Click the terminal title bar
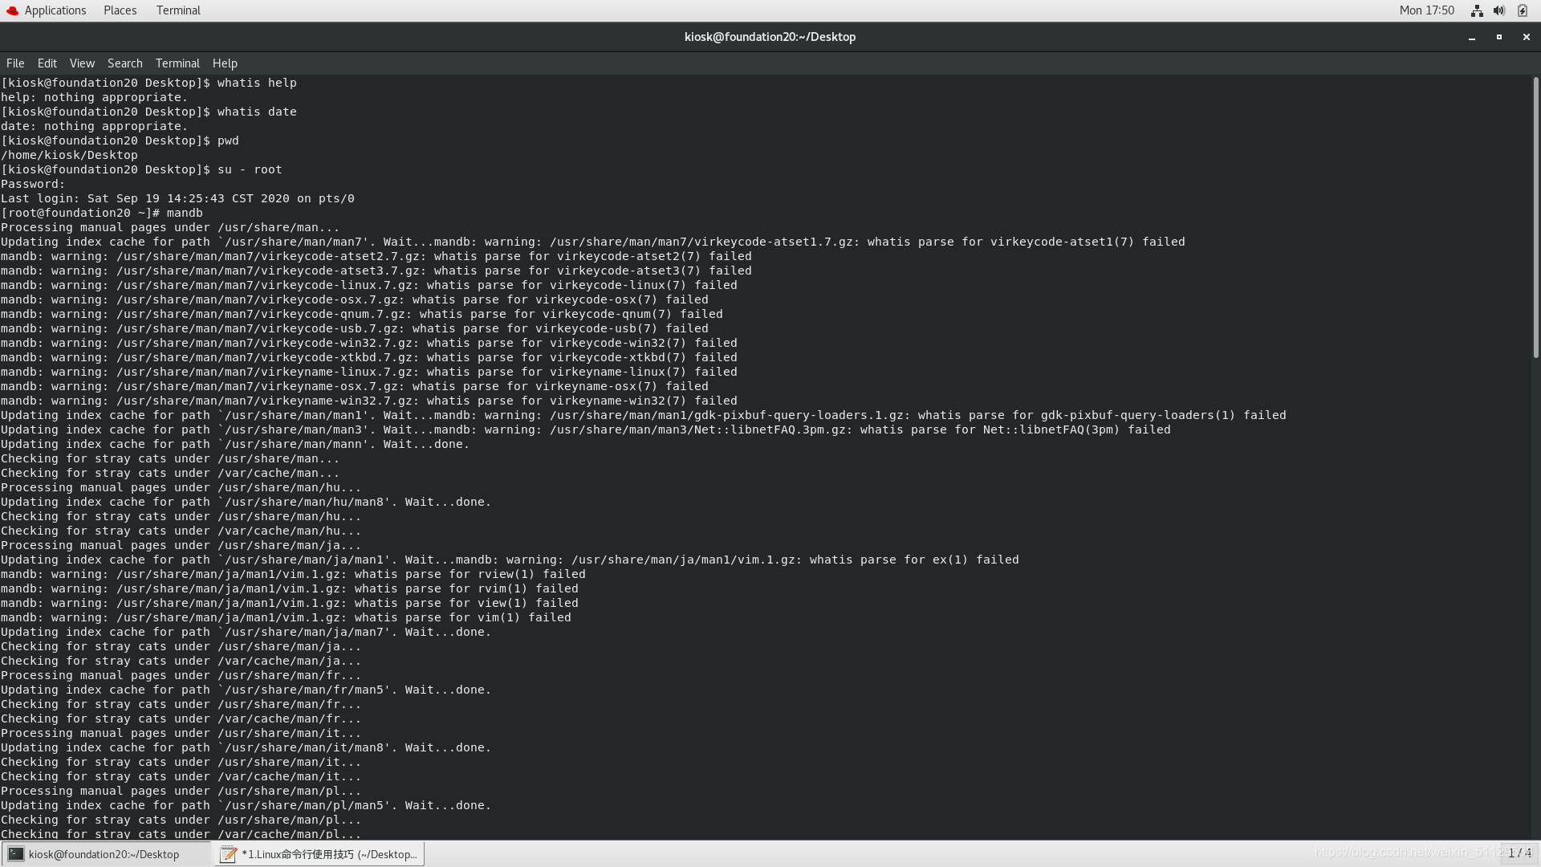1541x867 pixels. pyautogui.click(x=770, y=36)
